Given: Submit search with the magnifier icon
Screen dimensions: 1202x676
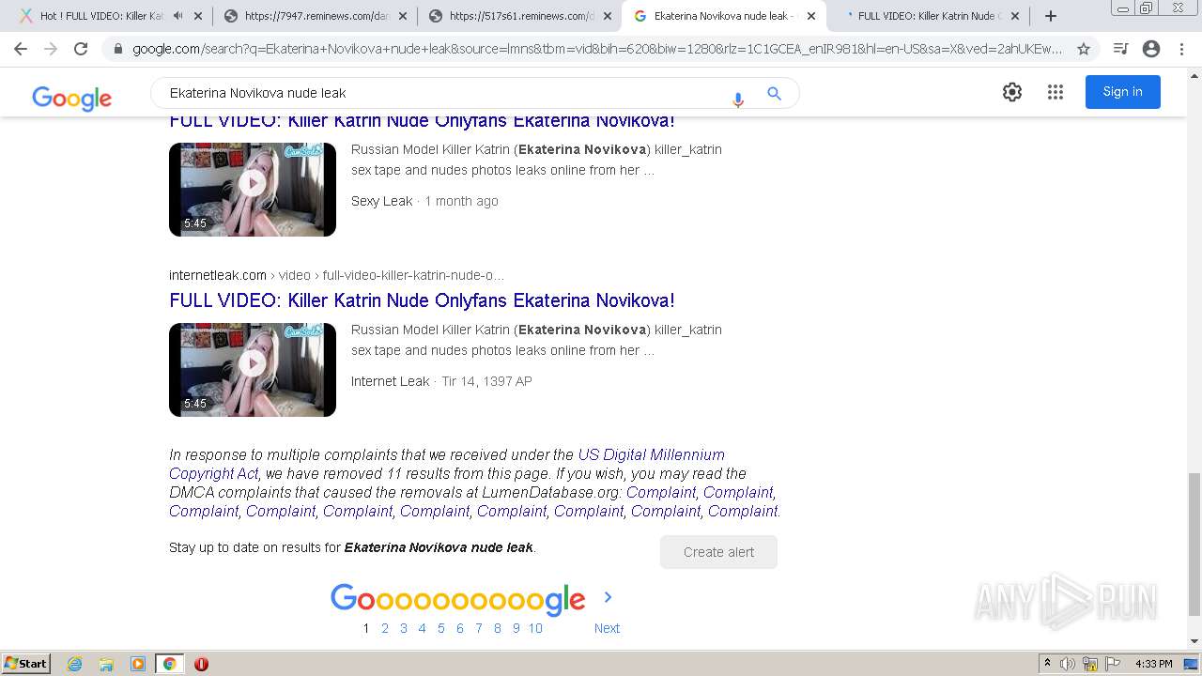Looking at the screenshot, I should tap(775, 93).
